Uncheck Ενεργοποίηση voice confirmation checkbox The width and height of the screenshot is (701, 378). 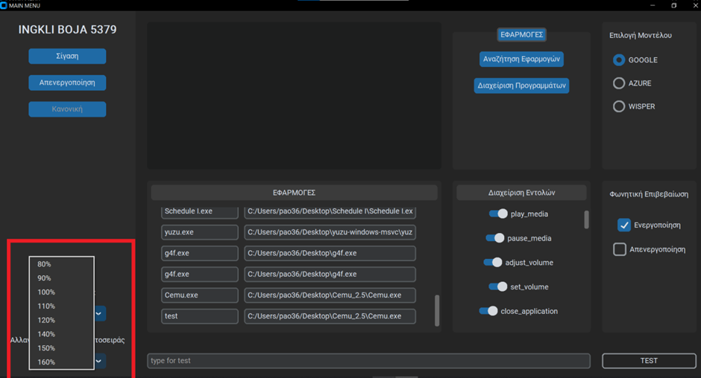(x=623, y=225)
